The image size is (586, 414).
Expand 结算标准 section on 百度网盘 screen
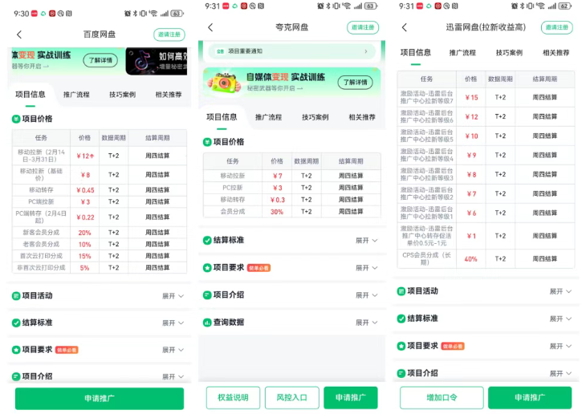pos(173,323)
